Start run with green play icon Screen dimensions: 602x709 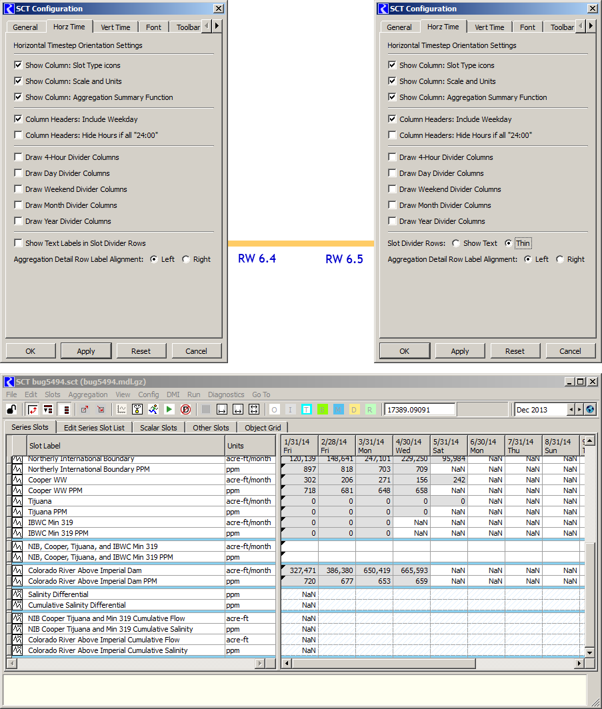click(x=169, y=410)
